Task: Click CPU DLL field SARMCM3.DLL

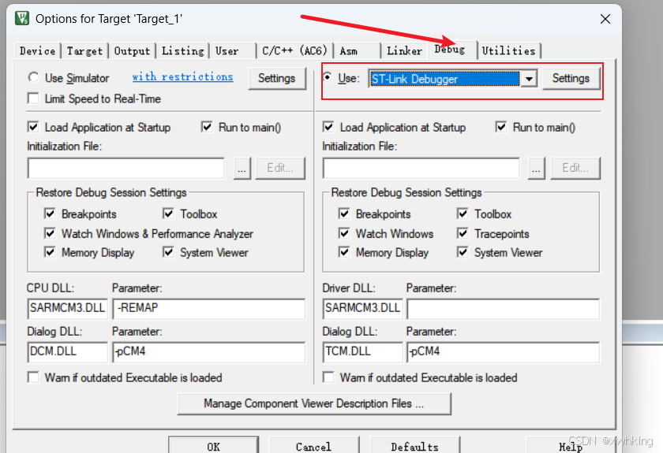Action: [x=67, y=309]
